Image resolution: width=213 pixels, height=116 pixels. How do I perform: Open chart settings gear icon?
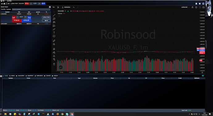pos(196,7)
